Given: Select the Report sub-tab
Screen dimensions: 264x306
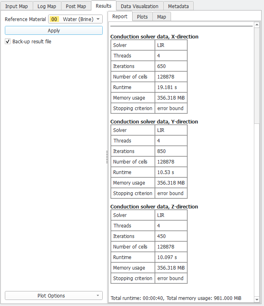Looking at the screenshot, I should coord(120,16).
